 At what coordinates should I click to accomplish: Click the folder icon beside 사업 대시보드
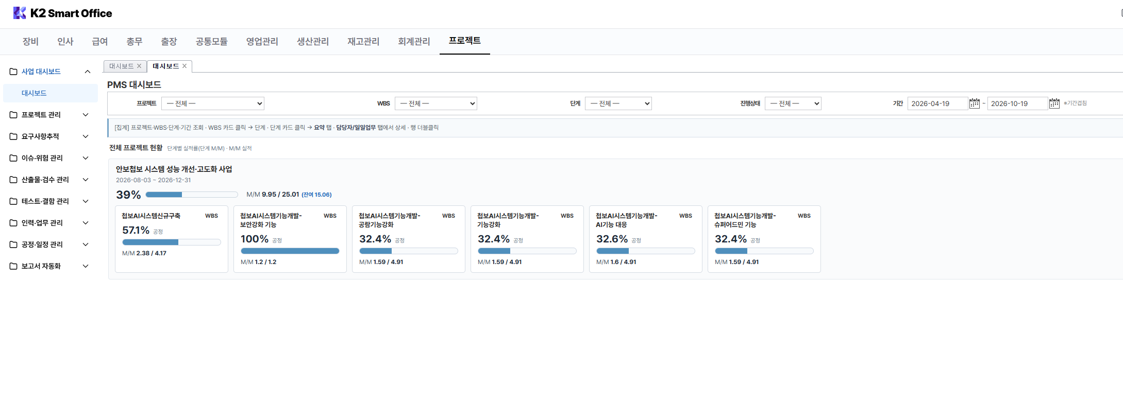tap(13, 72)
